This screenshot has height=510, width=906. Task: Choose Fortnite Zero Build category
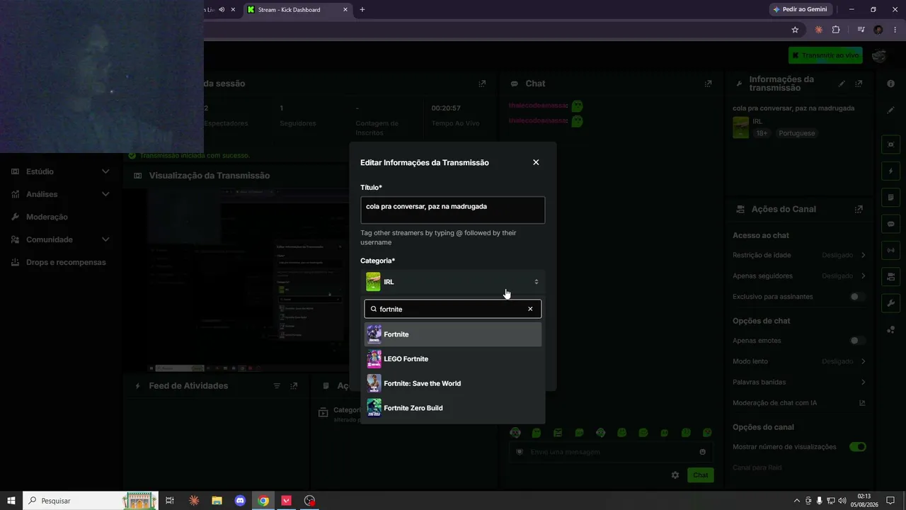click(452, 408)
